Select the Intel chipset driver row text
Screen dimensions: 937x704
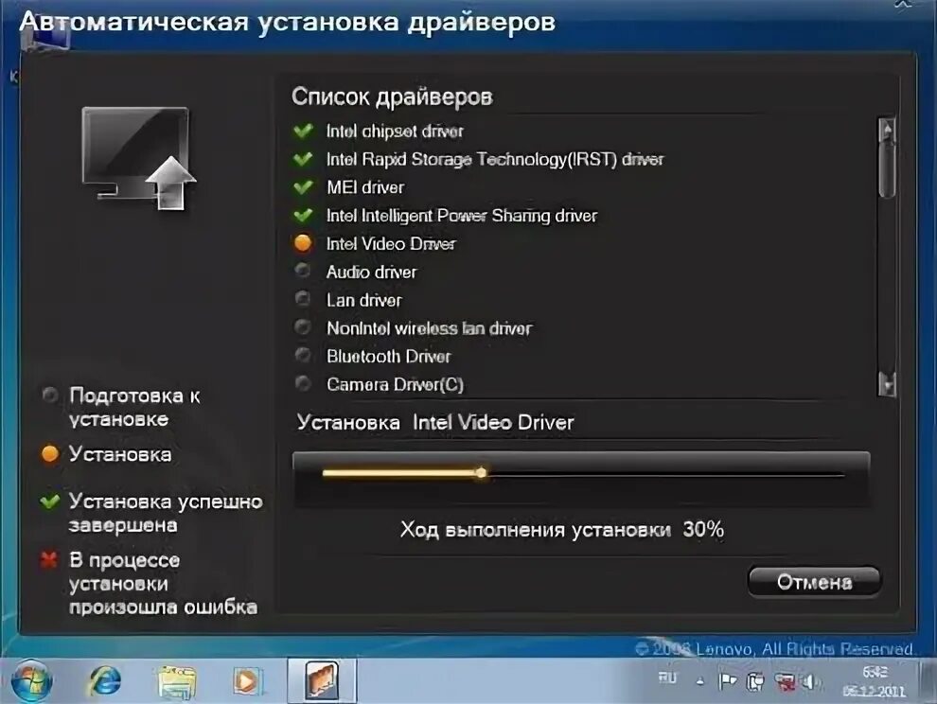click(x=395, y=131)
